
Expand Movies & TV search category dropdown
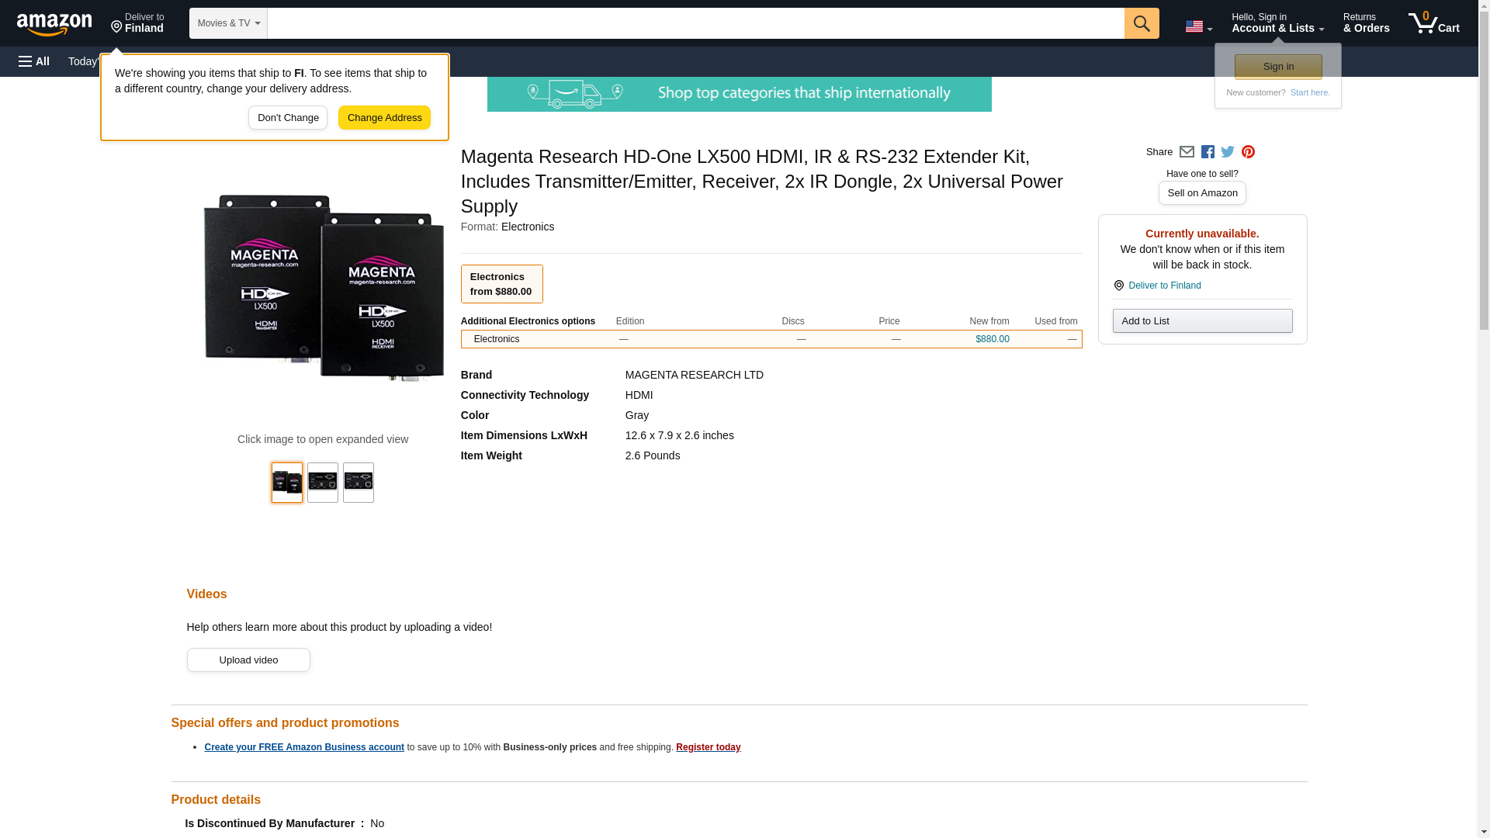228,23
